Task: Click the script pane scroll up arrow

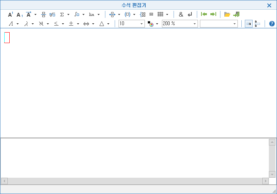Action: 272,142
